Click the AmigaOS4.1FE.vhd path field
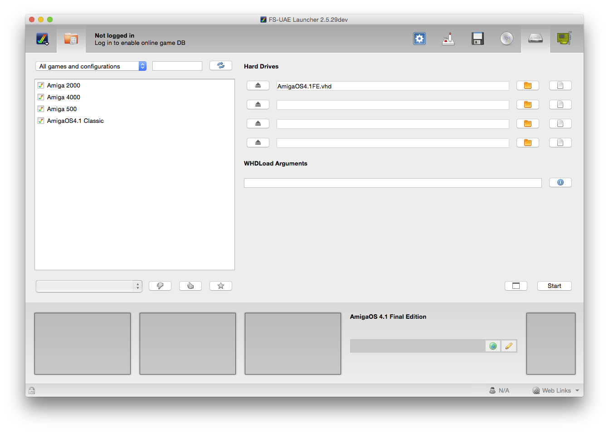 click(x=393, y=86)
